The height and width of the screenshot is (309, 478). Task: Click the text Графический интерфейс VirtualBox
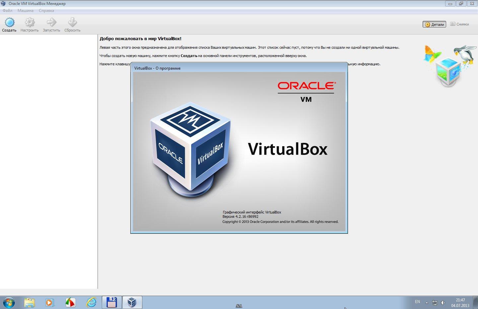(252, 212)
